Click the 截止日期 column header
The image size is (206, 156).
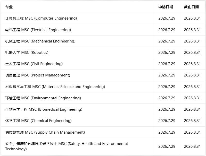[191, 7]
